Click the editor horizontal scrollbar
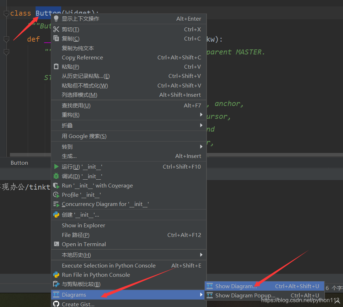This screenshot has height=307, width=343. click(x=176, y=155)
